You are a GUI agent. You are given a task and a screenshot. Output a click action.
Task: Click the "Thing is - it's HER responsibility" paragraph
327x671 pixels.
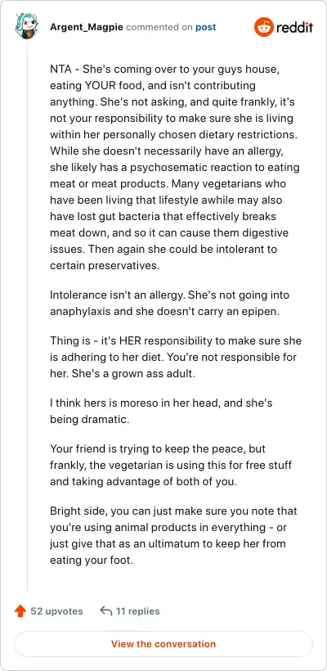pyautogui.click(x=176, y=358)
